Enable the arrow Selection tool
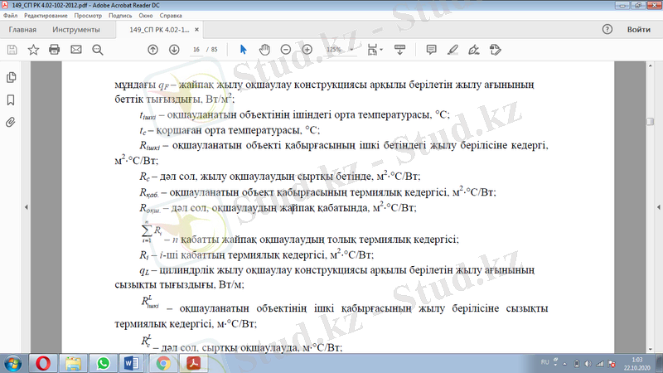Viewport: 663px width, 373px height. [243, 50]
